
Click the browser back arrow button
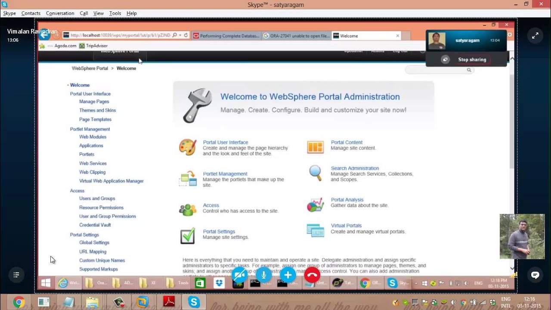tap(44, 35)
